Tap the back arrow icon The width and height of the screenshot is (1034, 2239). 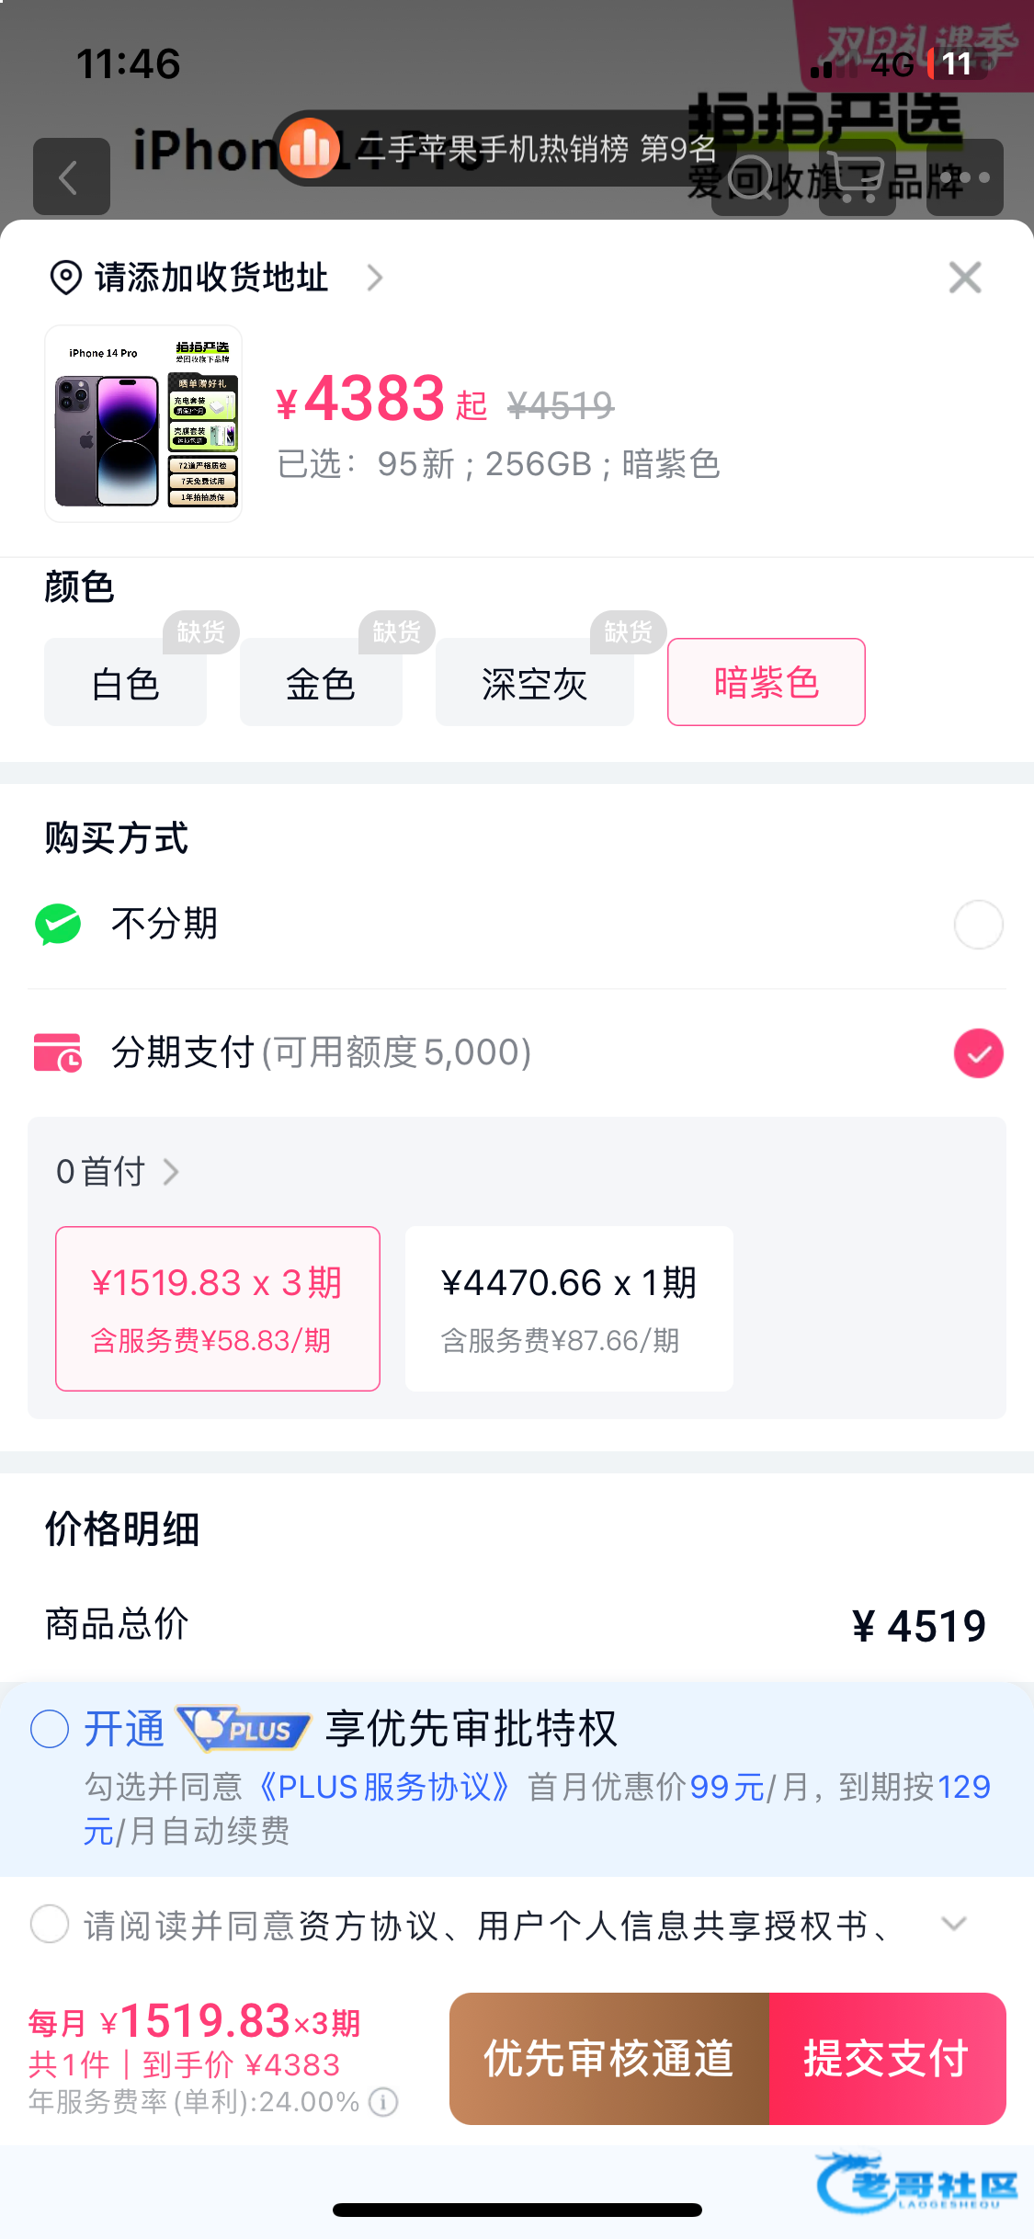click(x=71, y=177)
